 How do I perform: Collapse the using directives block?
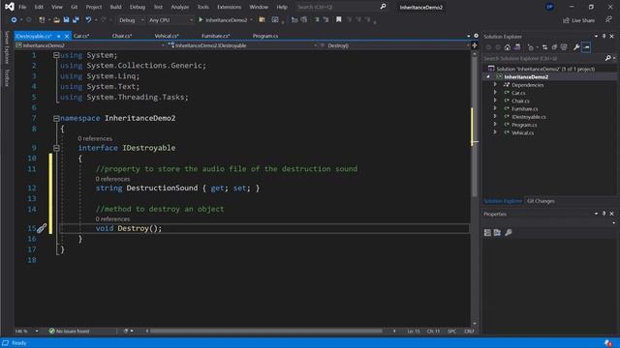(56, 55)
